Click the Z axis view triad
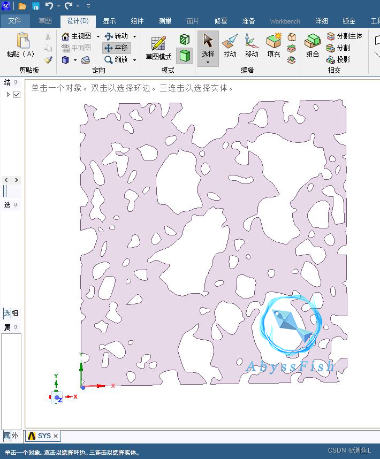The width and height of the screenshot is (380, 459). tap(58, 398)
